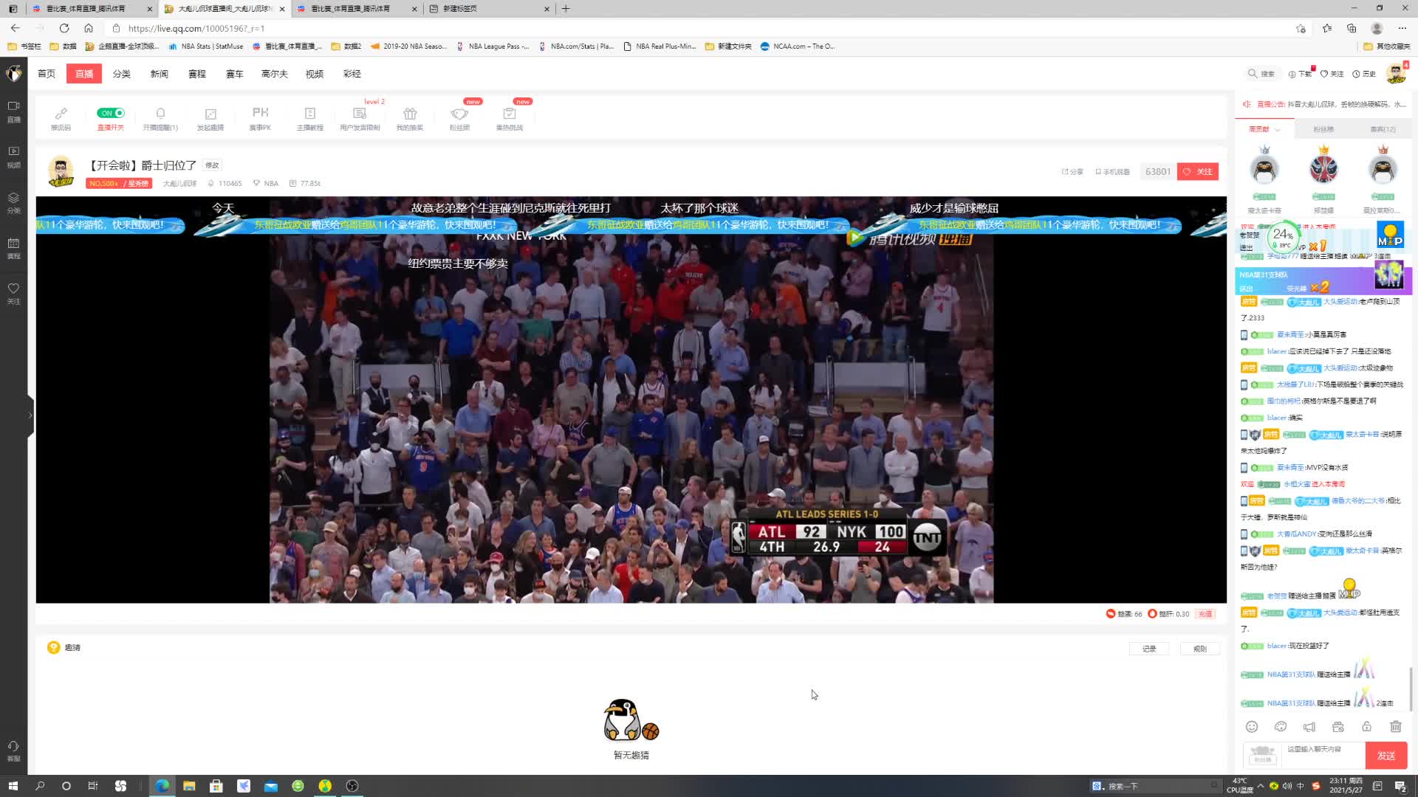Click the 修改 button beside stream title
This screenshot has height=797, width=1418.
click(x=212, y=165)
